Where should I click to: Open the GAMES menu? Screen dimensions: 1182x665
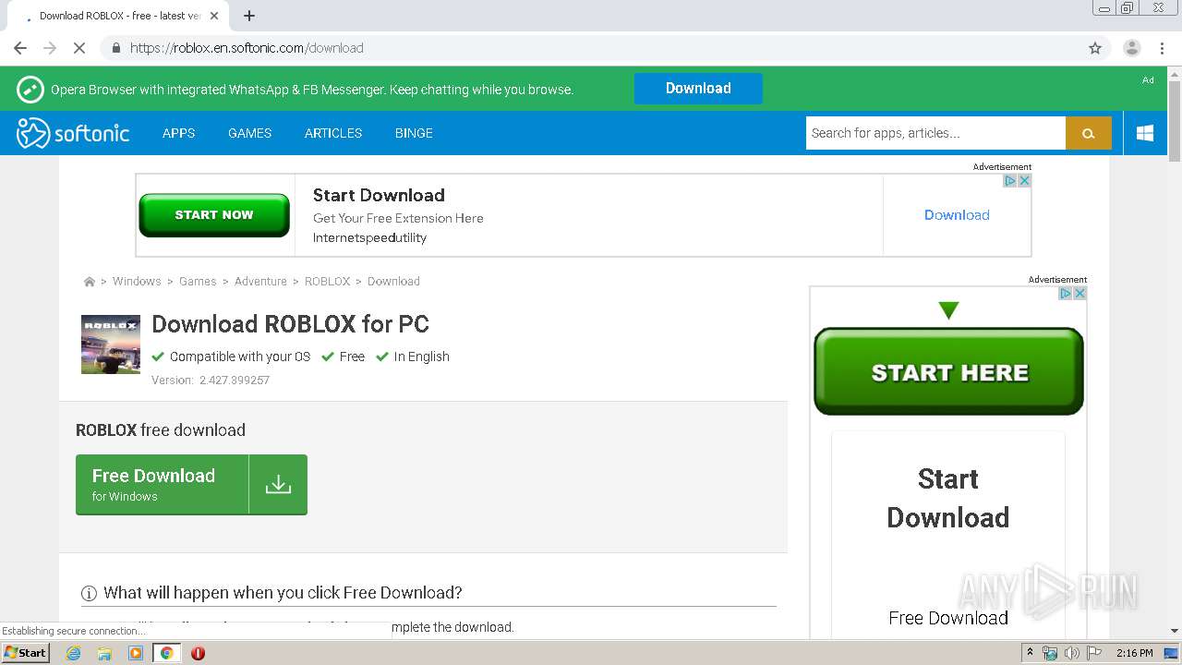pyautogui.click(x=249, y=133)
